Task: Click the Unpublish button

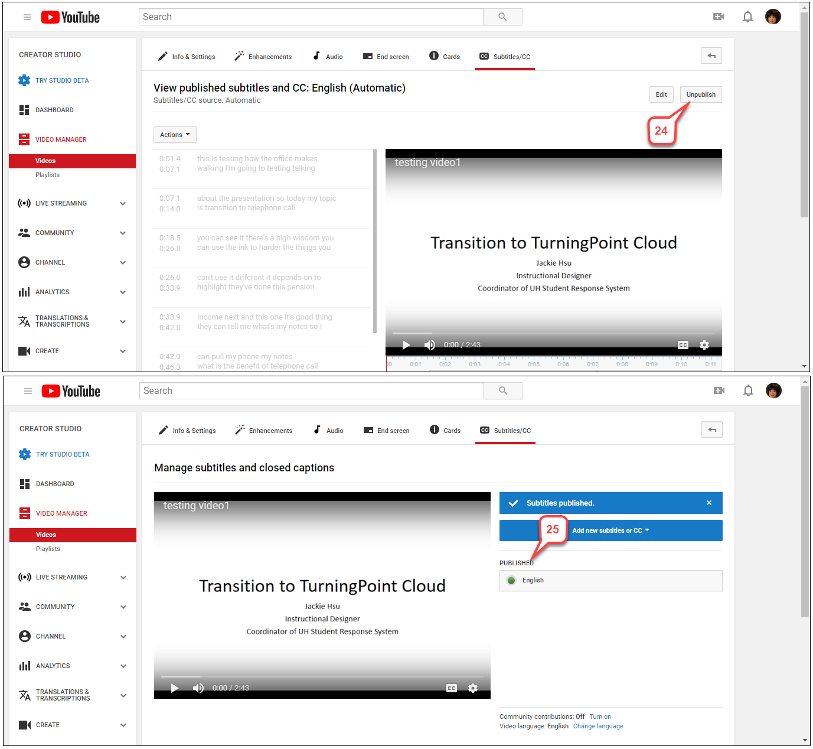Action: point(701,95)
